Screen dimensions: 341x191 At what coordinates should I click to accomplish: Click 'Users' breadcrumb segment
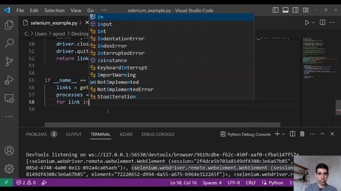pos(40,34)
